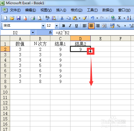Image resolution: width=134 pixels, height=131 pixels.
Task: Sort ascending with the A-Z icon
Action: (129, 18)
